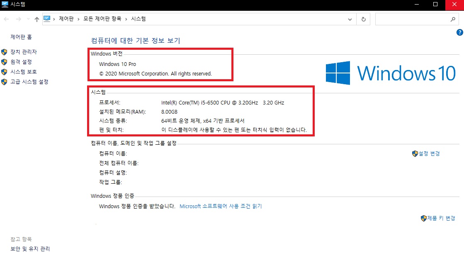The height and width of the screenshot is (260, 464).
Task: Click the shield icon beside 시스템 보호
Action: 4,72
